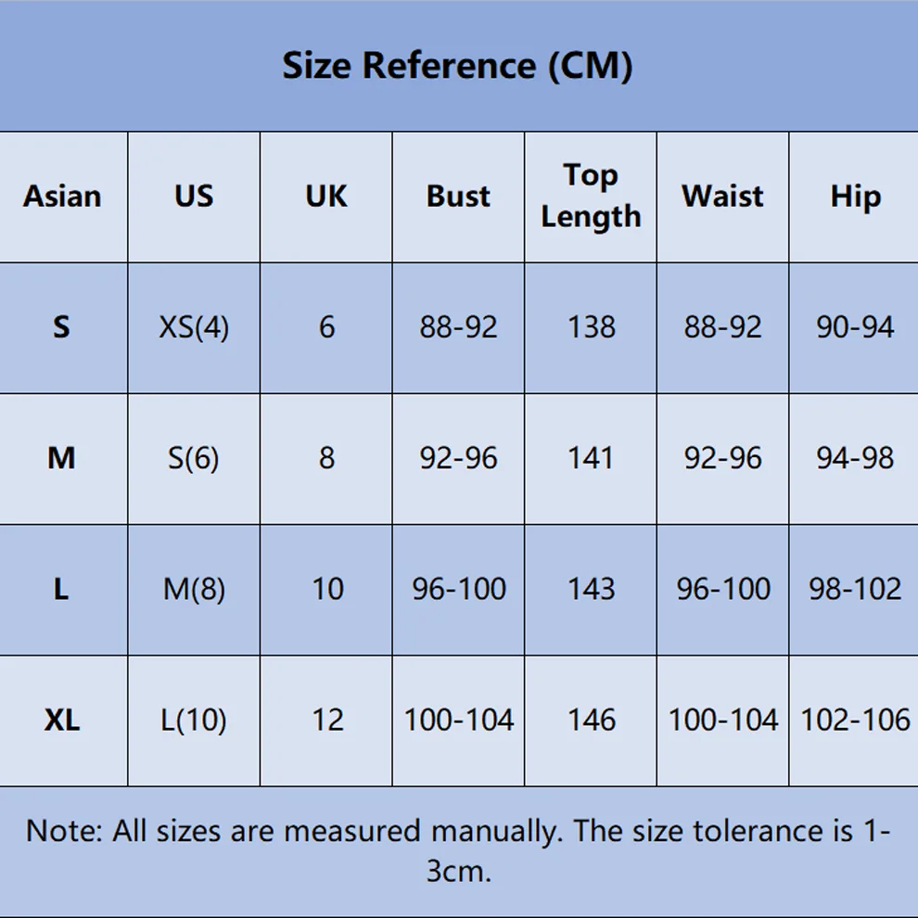Image resolution: width=918 pixels, height=918 pixels.
Task: Select the Asian column header
Action: pyautogui.click(x=62, y=197)
